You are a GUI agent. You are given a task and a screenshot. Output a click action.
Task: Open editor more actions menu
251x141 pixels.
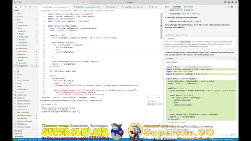(159, 7)
